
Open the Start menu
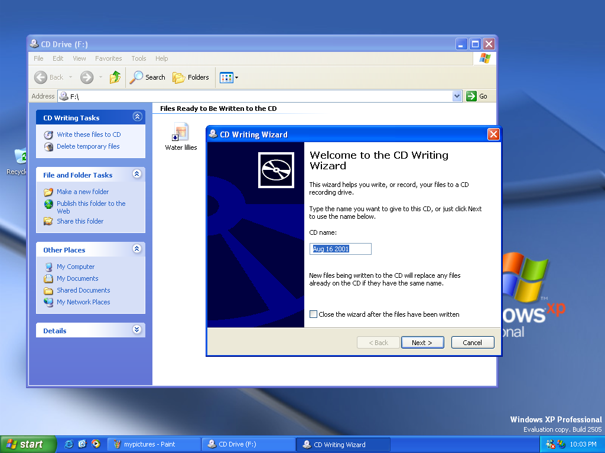click(x=28, y=444)
